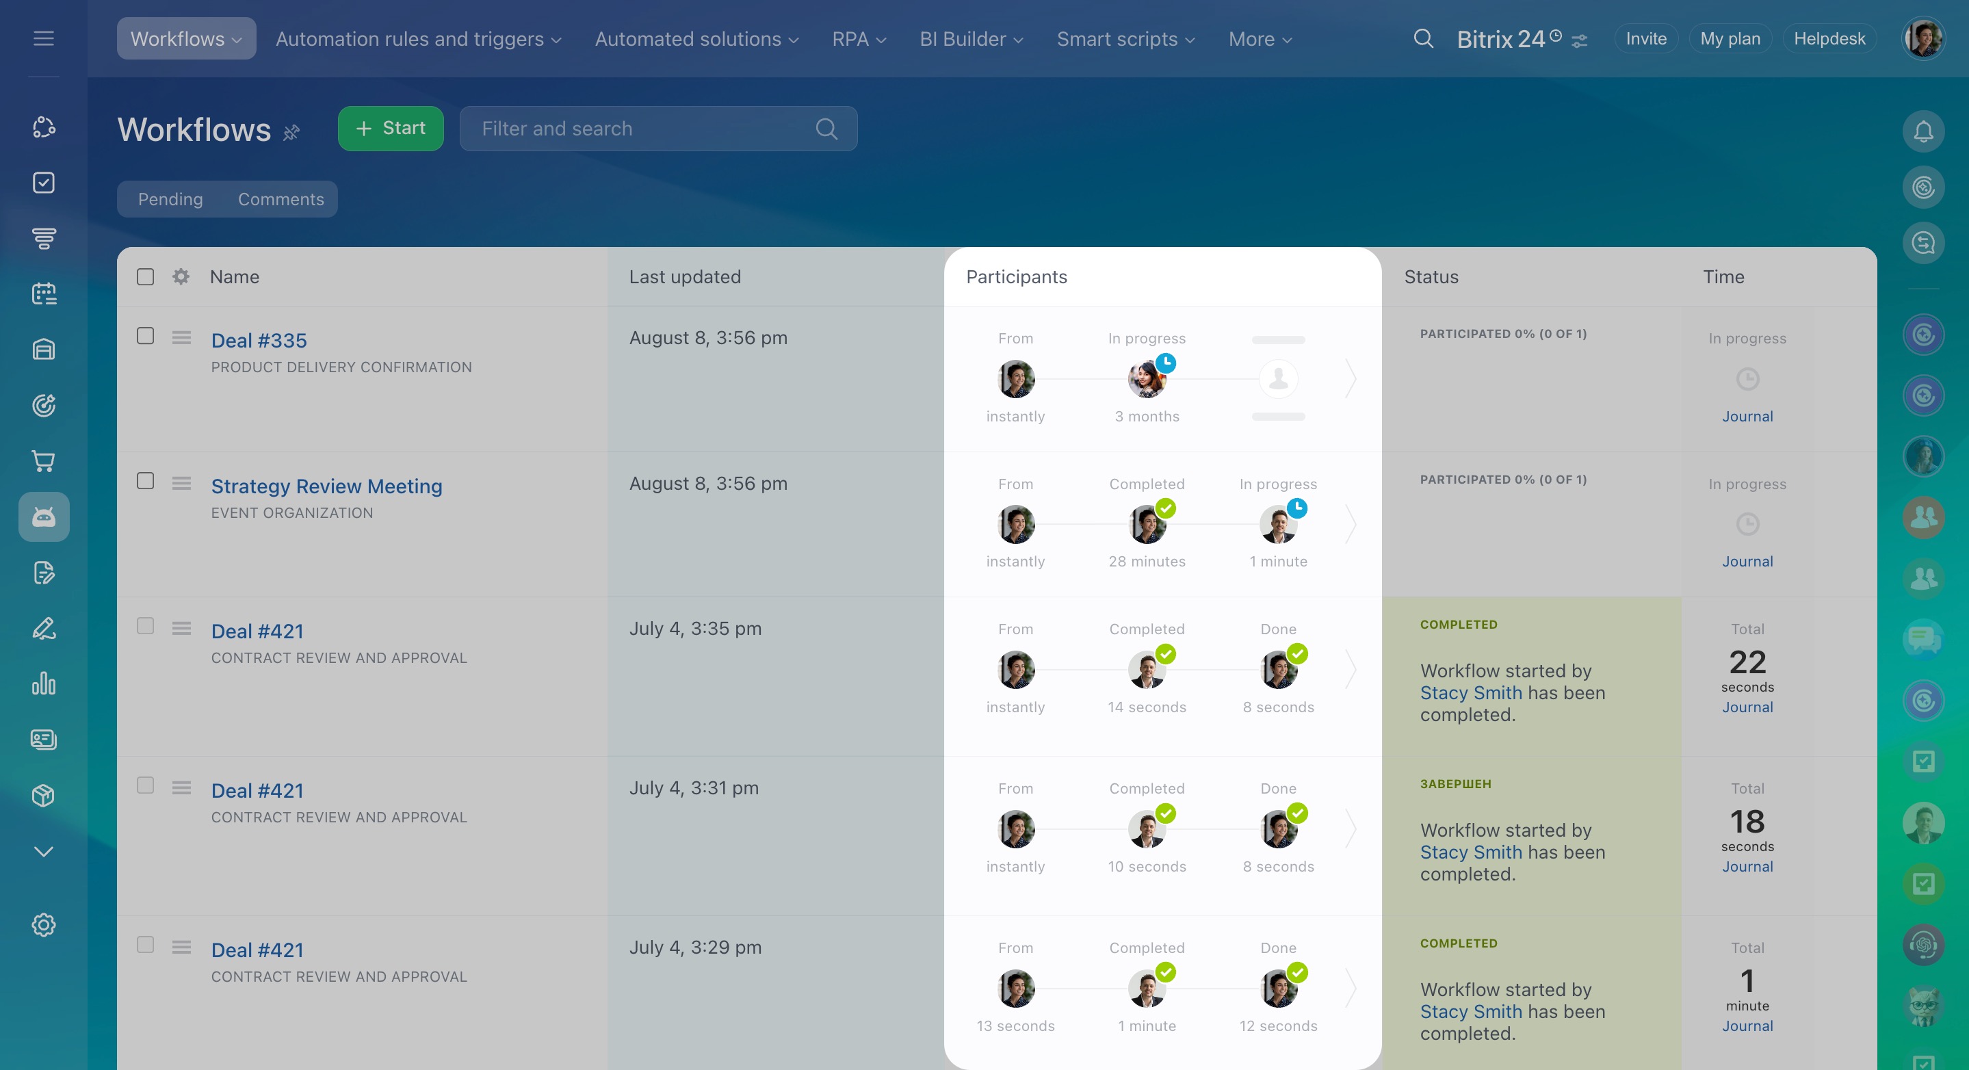The image size is (1969, 1070).
Task: Toggle the select-all checkbox in the header
Action: tap(145, 276)
